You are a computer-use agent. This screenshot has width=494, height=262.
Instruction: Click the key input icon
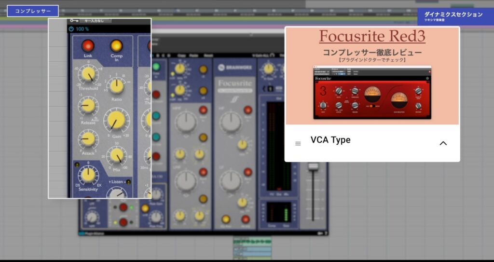(74, 21)
